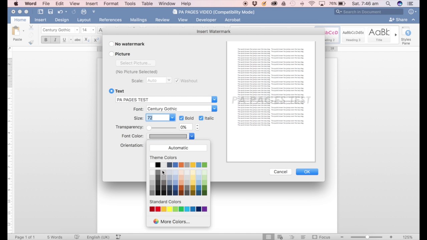
Task: Open the Undo history dropdown arrow
Action: [x=66, y=12]
